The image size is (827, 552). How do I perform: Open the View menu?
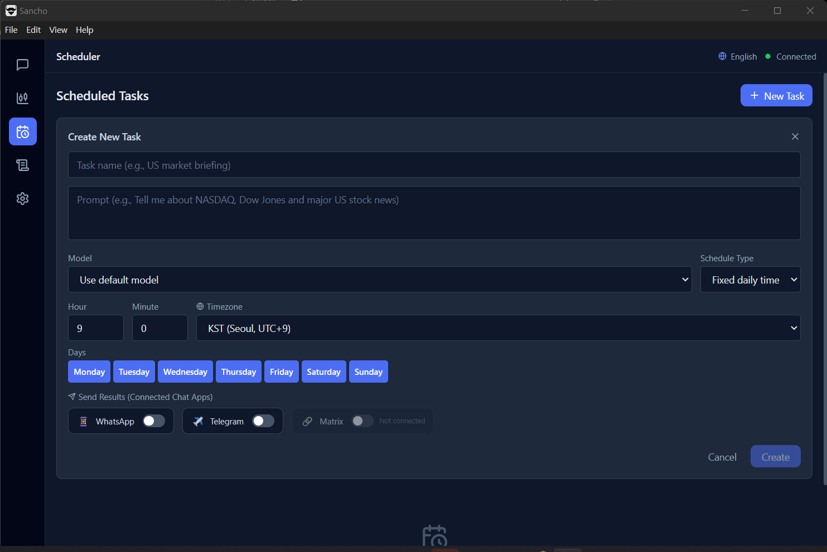tap(58, 30)
